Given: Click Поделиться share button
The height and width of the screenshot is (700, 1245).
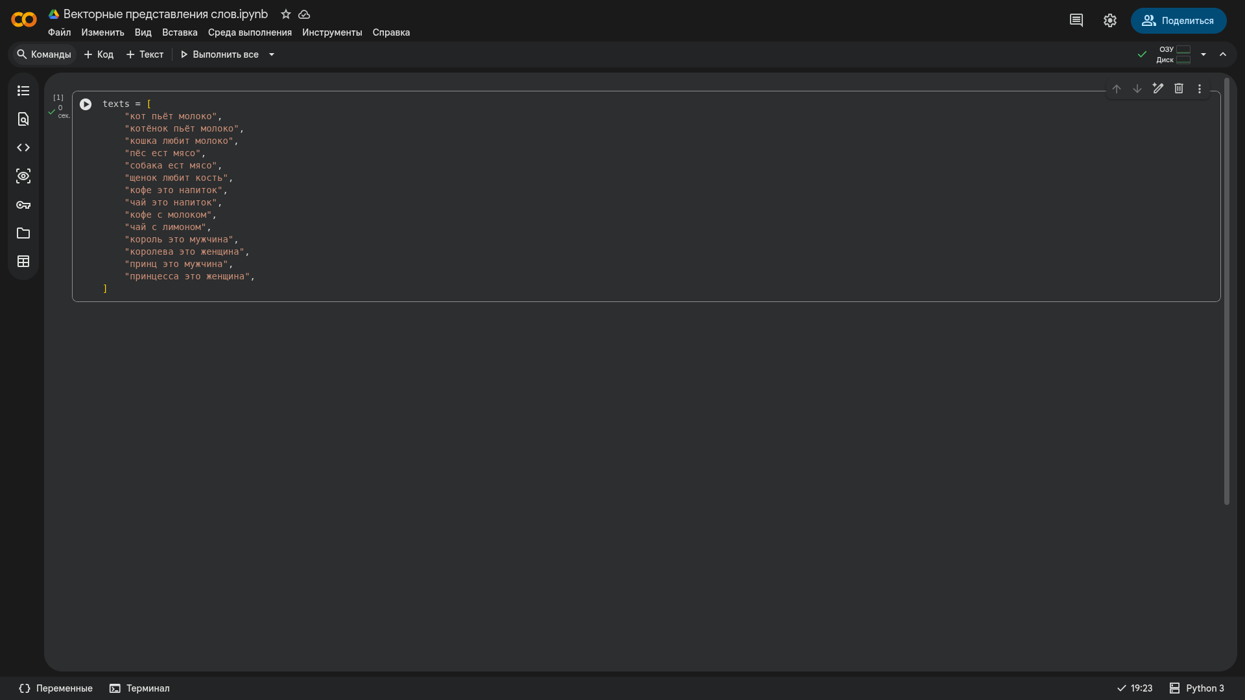Looking at the screenshot, I should [x=1178, y=21].
